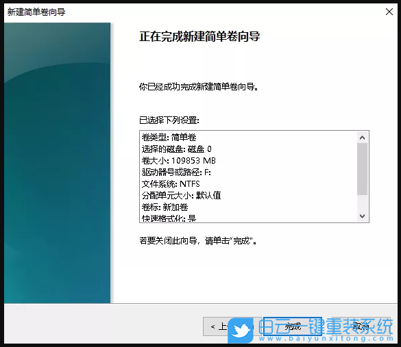Click the text 你已经成功完成新建简单卷向导。
Screen dimensions: 401x347
click(199, 87)
